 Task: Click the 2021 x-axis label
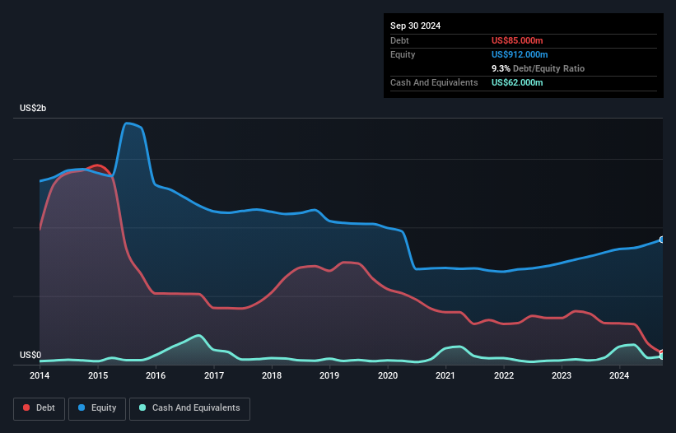pos(445,375)
